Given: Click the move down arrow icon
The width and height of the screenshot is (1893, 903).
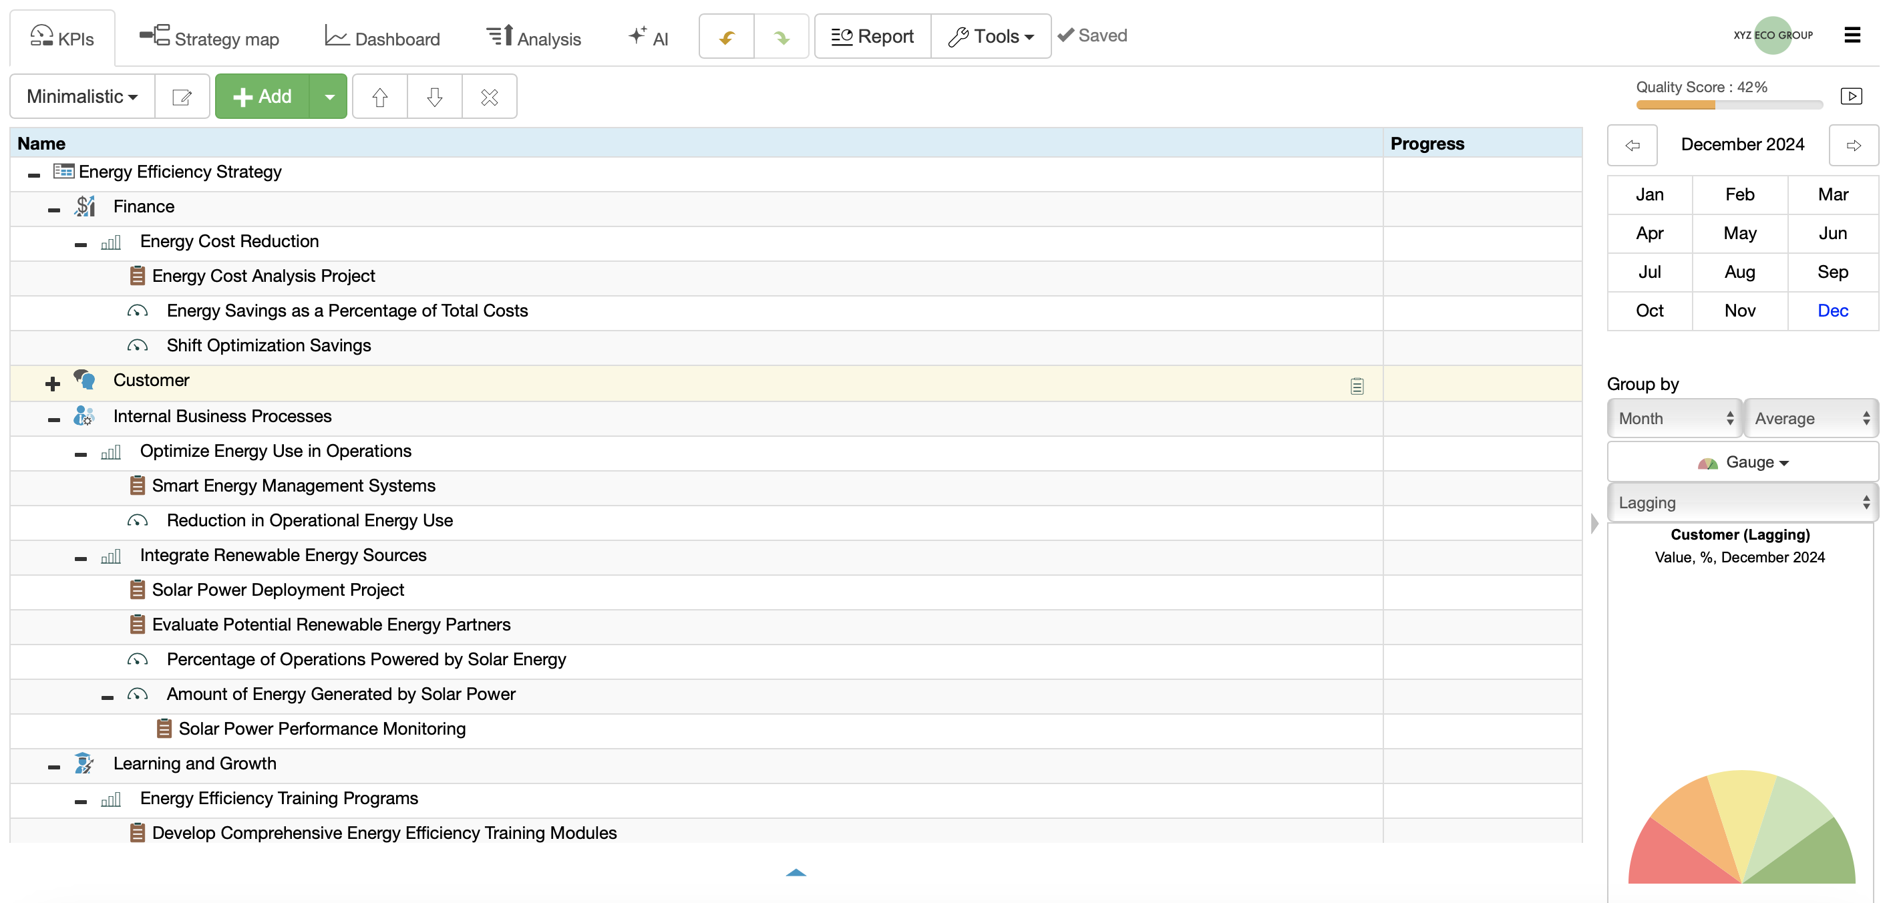Looking at the screenshot, I should click(x=434, y=97).
